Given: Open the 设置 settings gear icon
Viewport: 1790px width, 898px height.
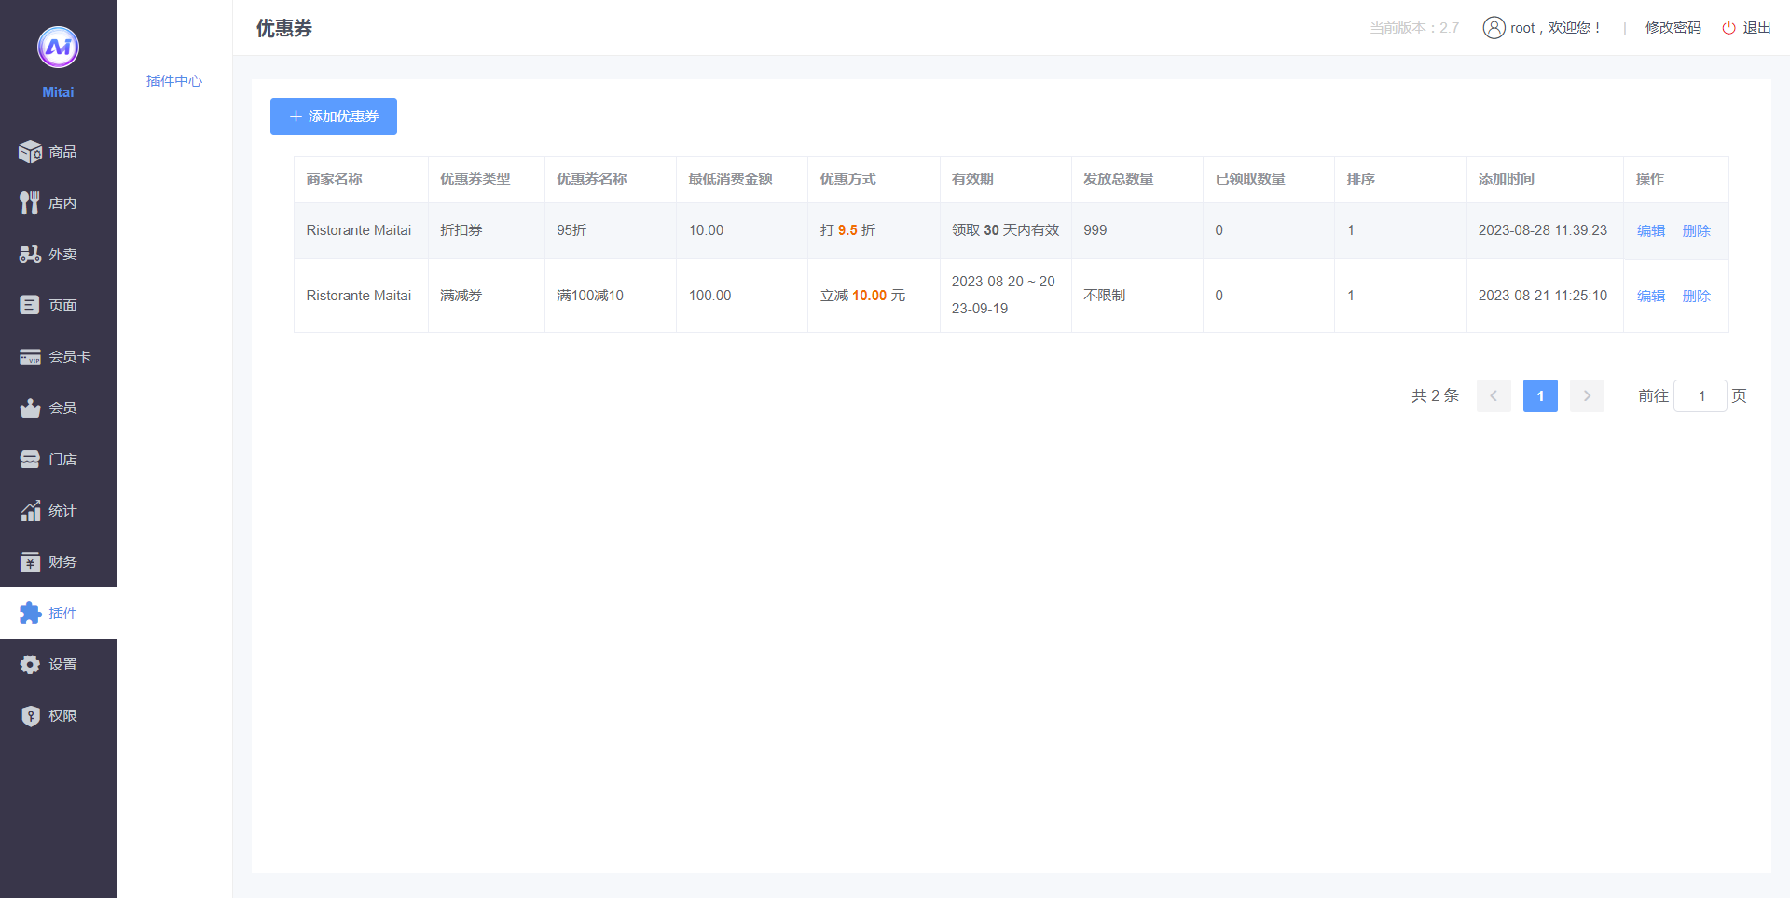Looking at the screenshot, I should coord(30,665).
